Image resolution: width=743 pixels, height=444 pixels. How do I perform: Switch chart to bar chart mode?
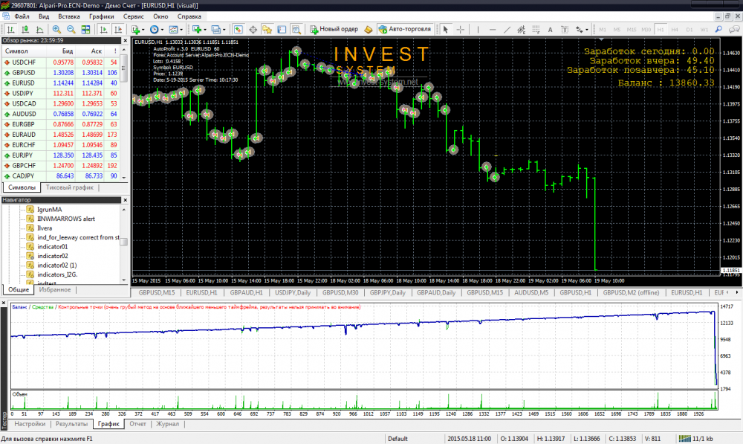(10, 30)
